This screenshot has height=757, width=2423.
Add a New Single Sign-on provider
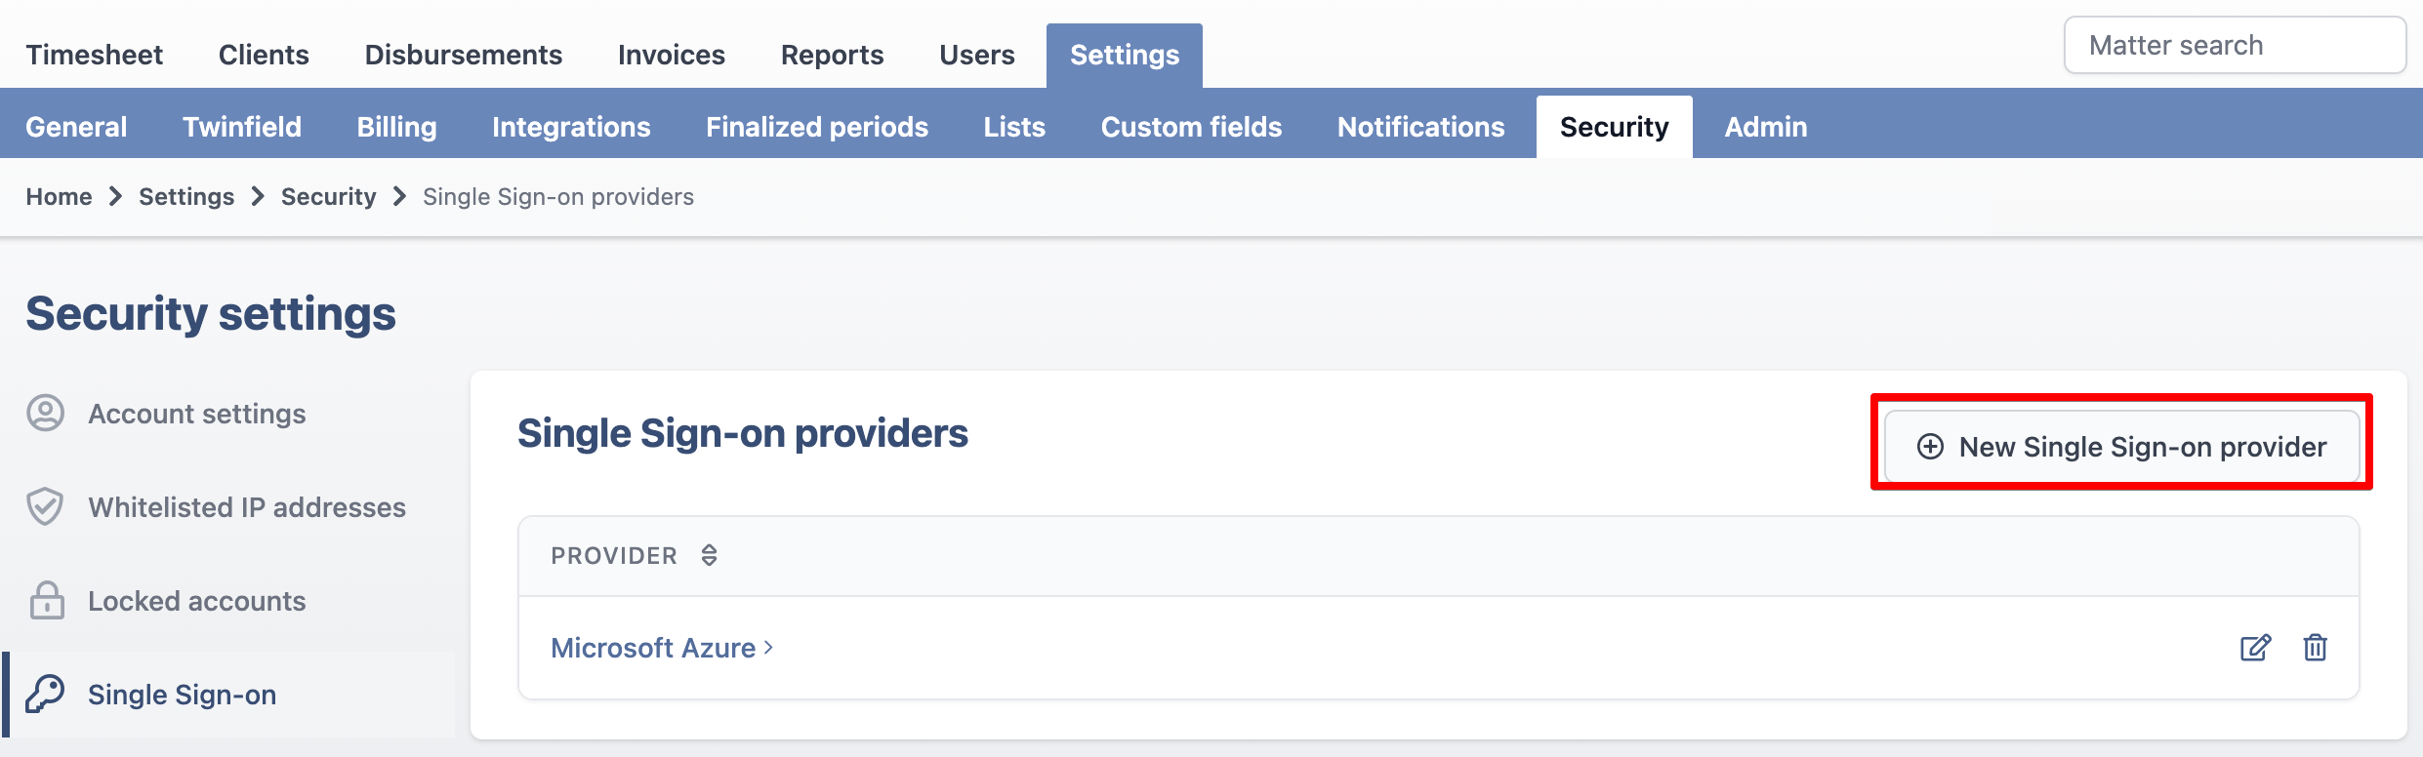pyautogui.click(x=2122, y=447)
